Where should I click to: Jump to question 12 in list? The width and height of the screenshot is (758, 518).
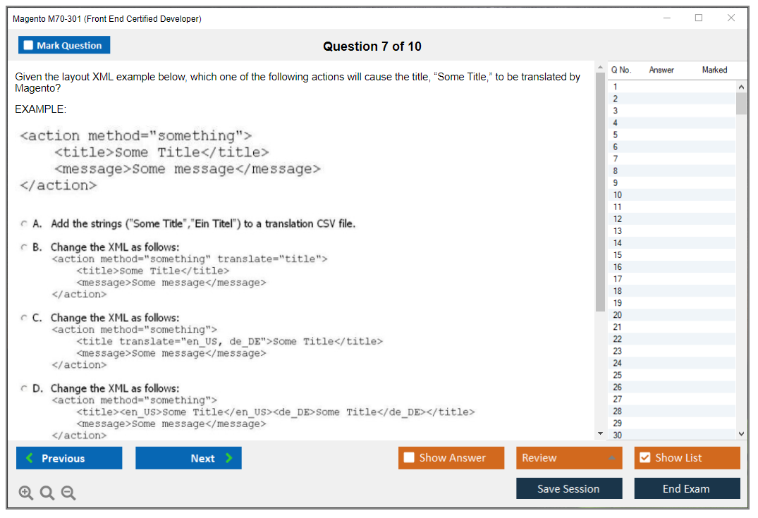[x=618, y=219]
